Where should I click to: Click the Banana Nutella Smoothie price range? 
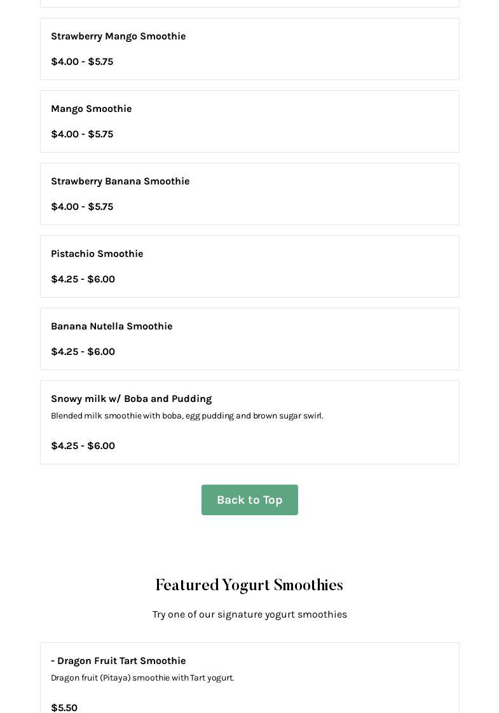click(x=83, y=352)
